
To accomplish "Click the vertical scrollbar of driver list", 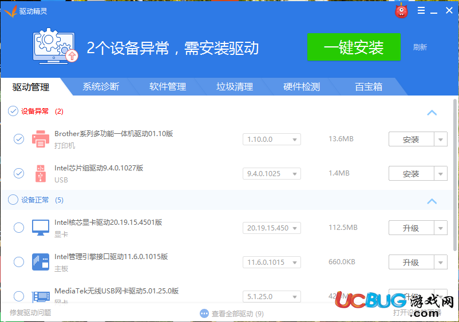I will (x=455, y=175).
